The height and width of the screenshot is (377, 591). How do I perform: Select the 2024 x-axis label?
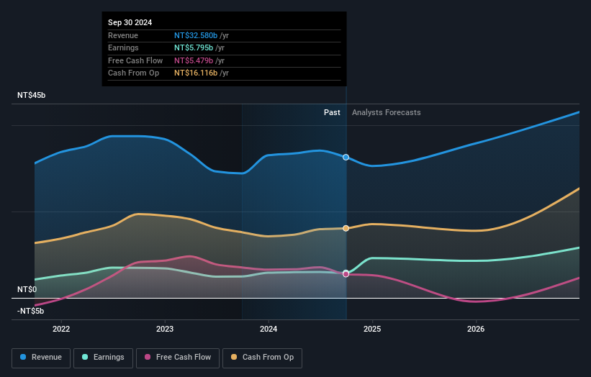click(x=269, y=329)
